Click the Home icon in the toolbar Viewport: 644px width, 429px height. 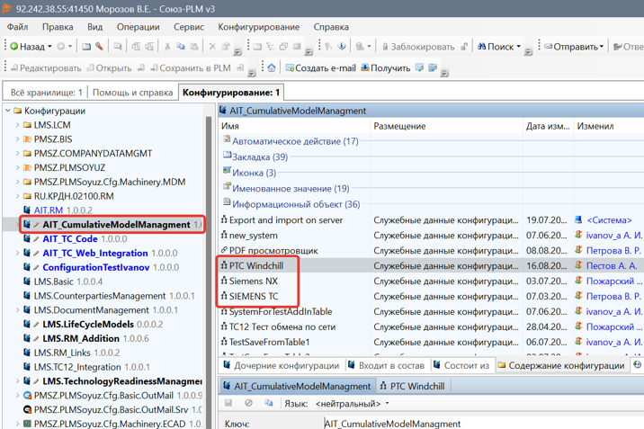[x=272, y=68]
